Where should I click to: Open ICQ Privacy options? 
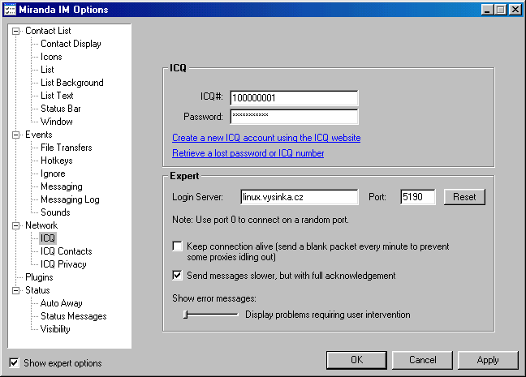coord(64,264)
